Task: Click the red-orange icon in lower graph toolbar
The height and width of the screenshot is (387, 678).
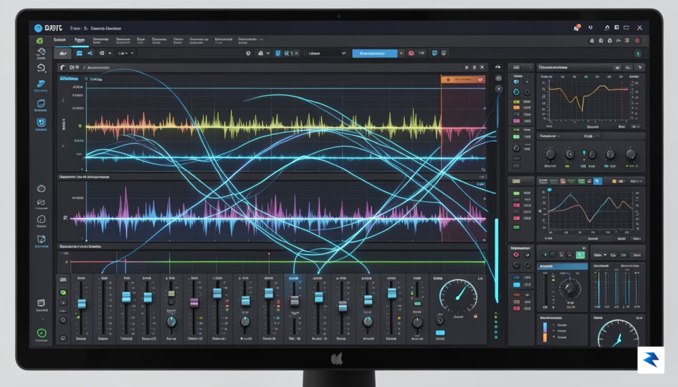Action: point(563,181)
